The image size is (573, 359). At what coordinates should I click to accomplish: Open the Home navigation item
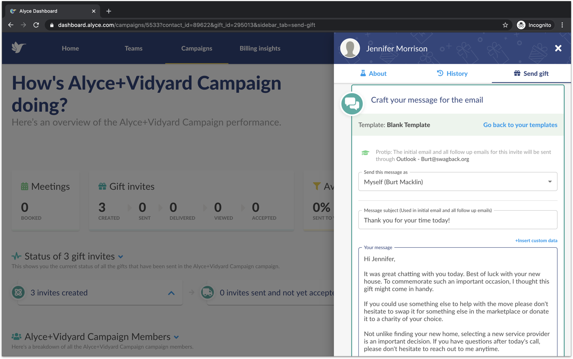[70, 48]
